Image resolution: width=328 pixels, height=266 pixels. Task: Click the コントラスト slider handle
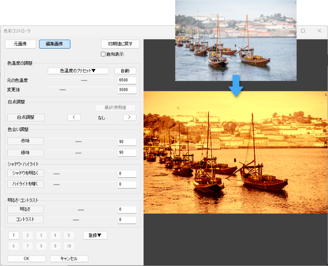click(x=76, y=220)
